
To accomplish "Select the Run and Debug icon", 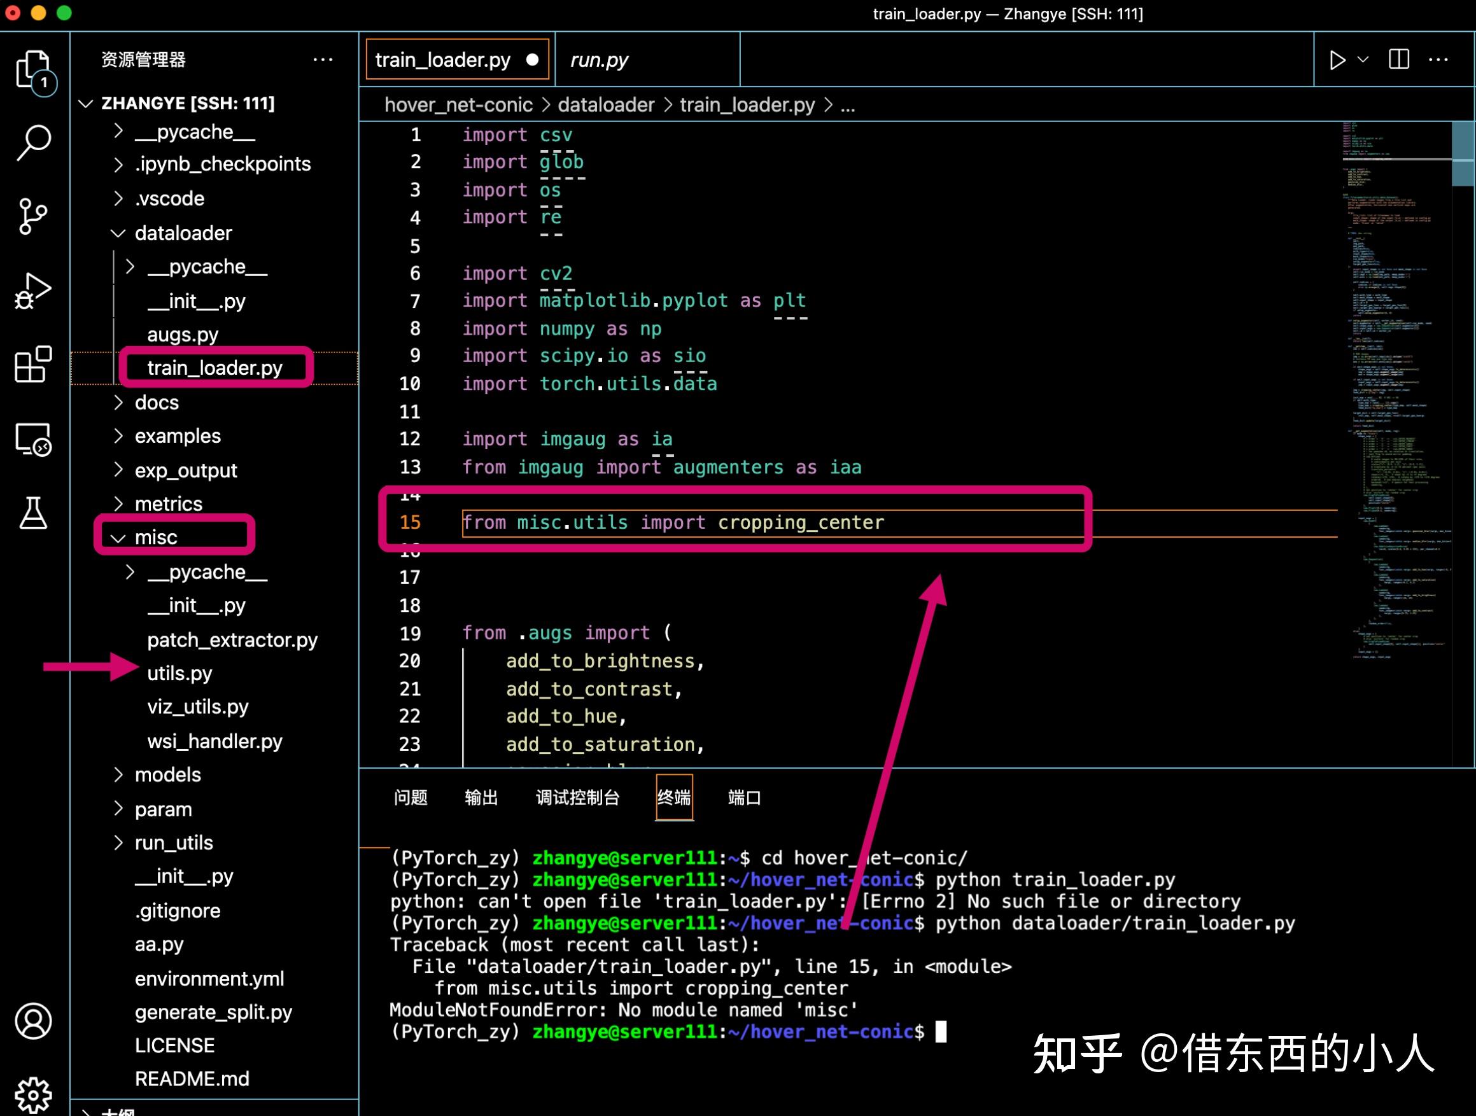I will click(x=32, y=289).
